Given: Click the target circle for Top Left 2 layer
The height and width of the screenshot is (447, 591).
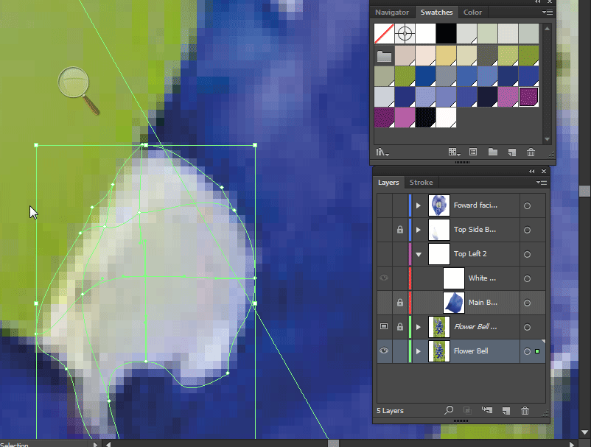Looking at the screenshot, I should point(527,255).
